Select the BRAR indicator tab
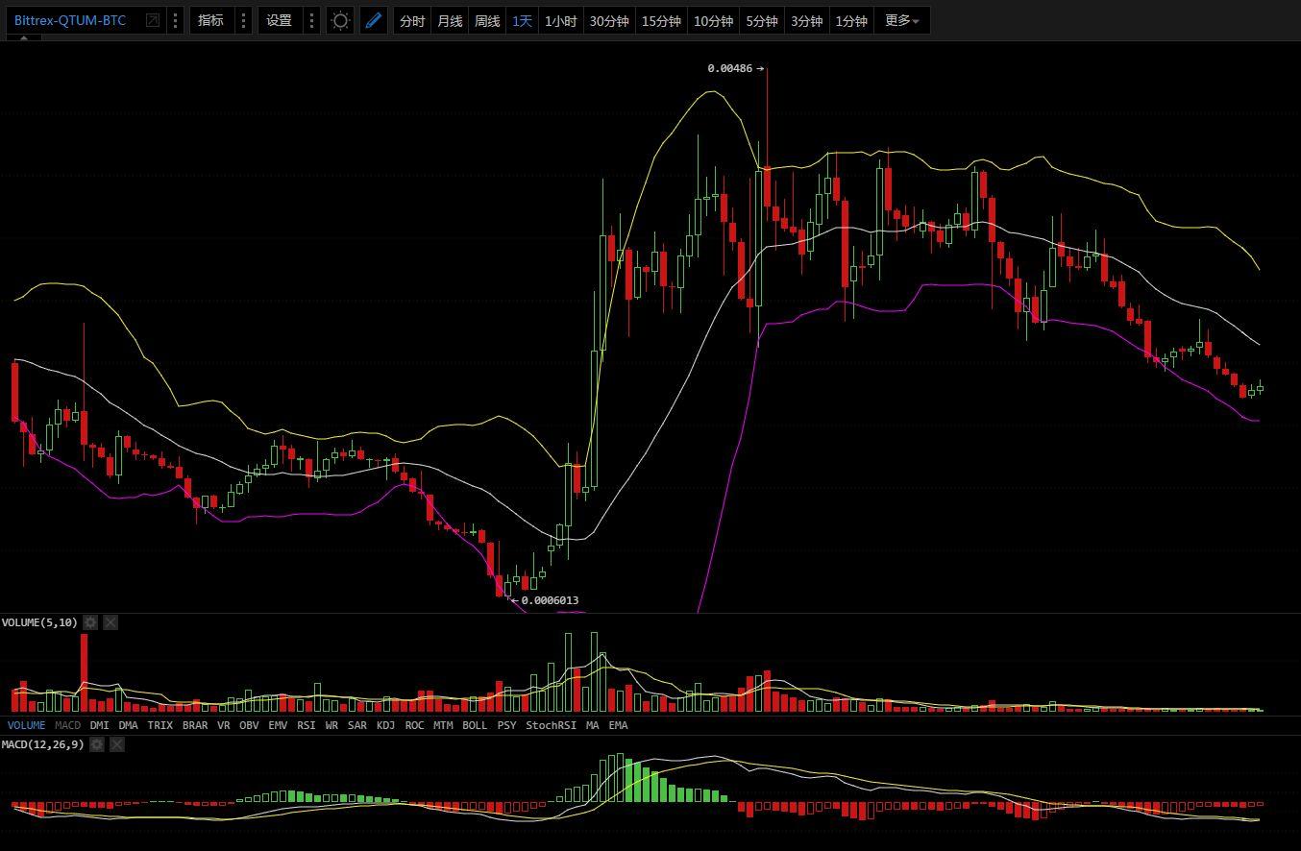 195,725
